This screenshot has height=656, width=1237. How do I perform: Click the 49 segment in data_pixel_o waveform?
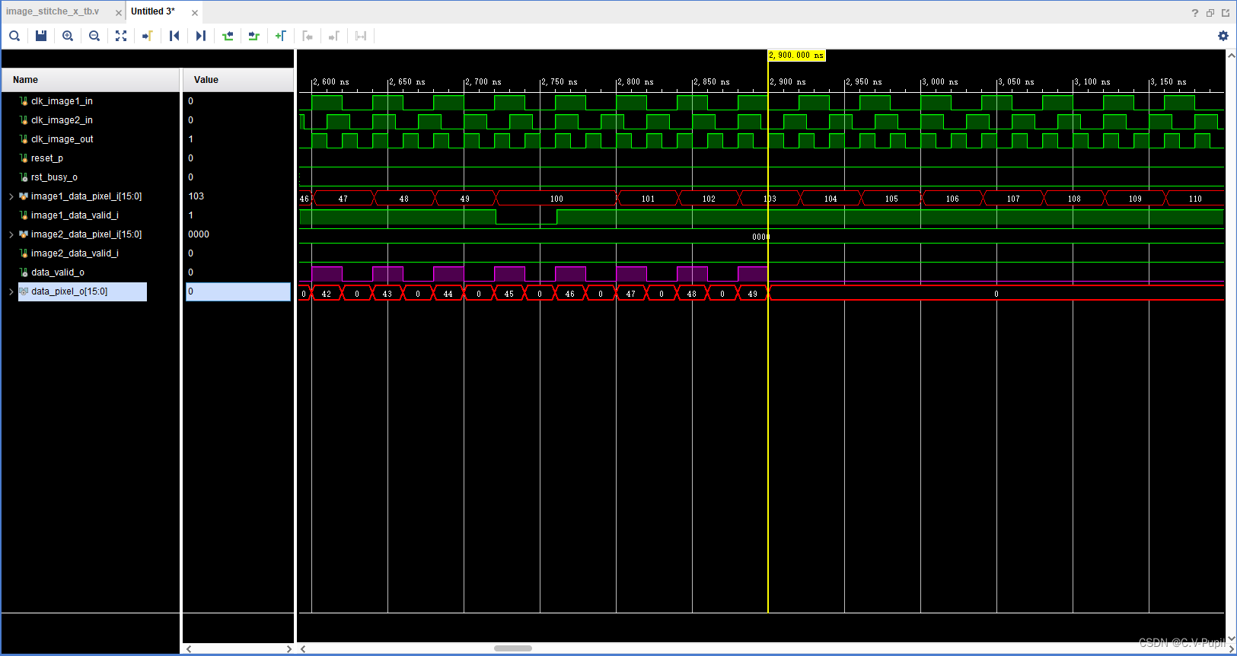tap(753, 294)
